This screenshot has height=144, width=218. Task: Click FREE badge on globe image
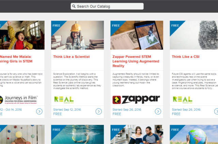175,130
